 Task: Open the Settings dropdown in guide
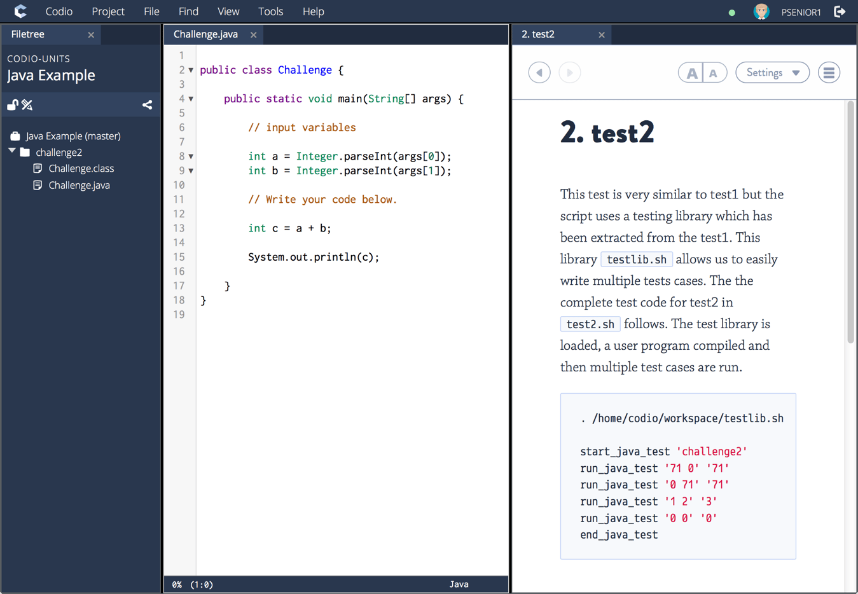[772, 73]
